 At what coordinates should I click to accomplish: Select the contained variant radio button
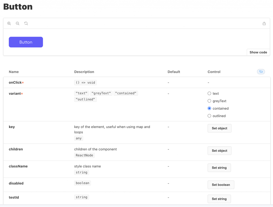point(209,108)
